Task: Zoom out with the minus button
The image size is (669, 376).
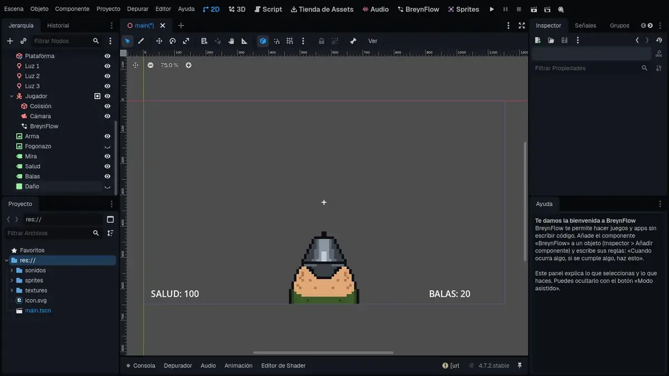Action: (151, 65)
